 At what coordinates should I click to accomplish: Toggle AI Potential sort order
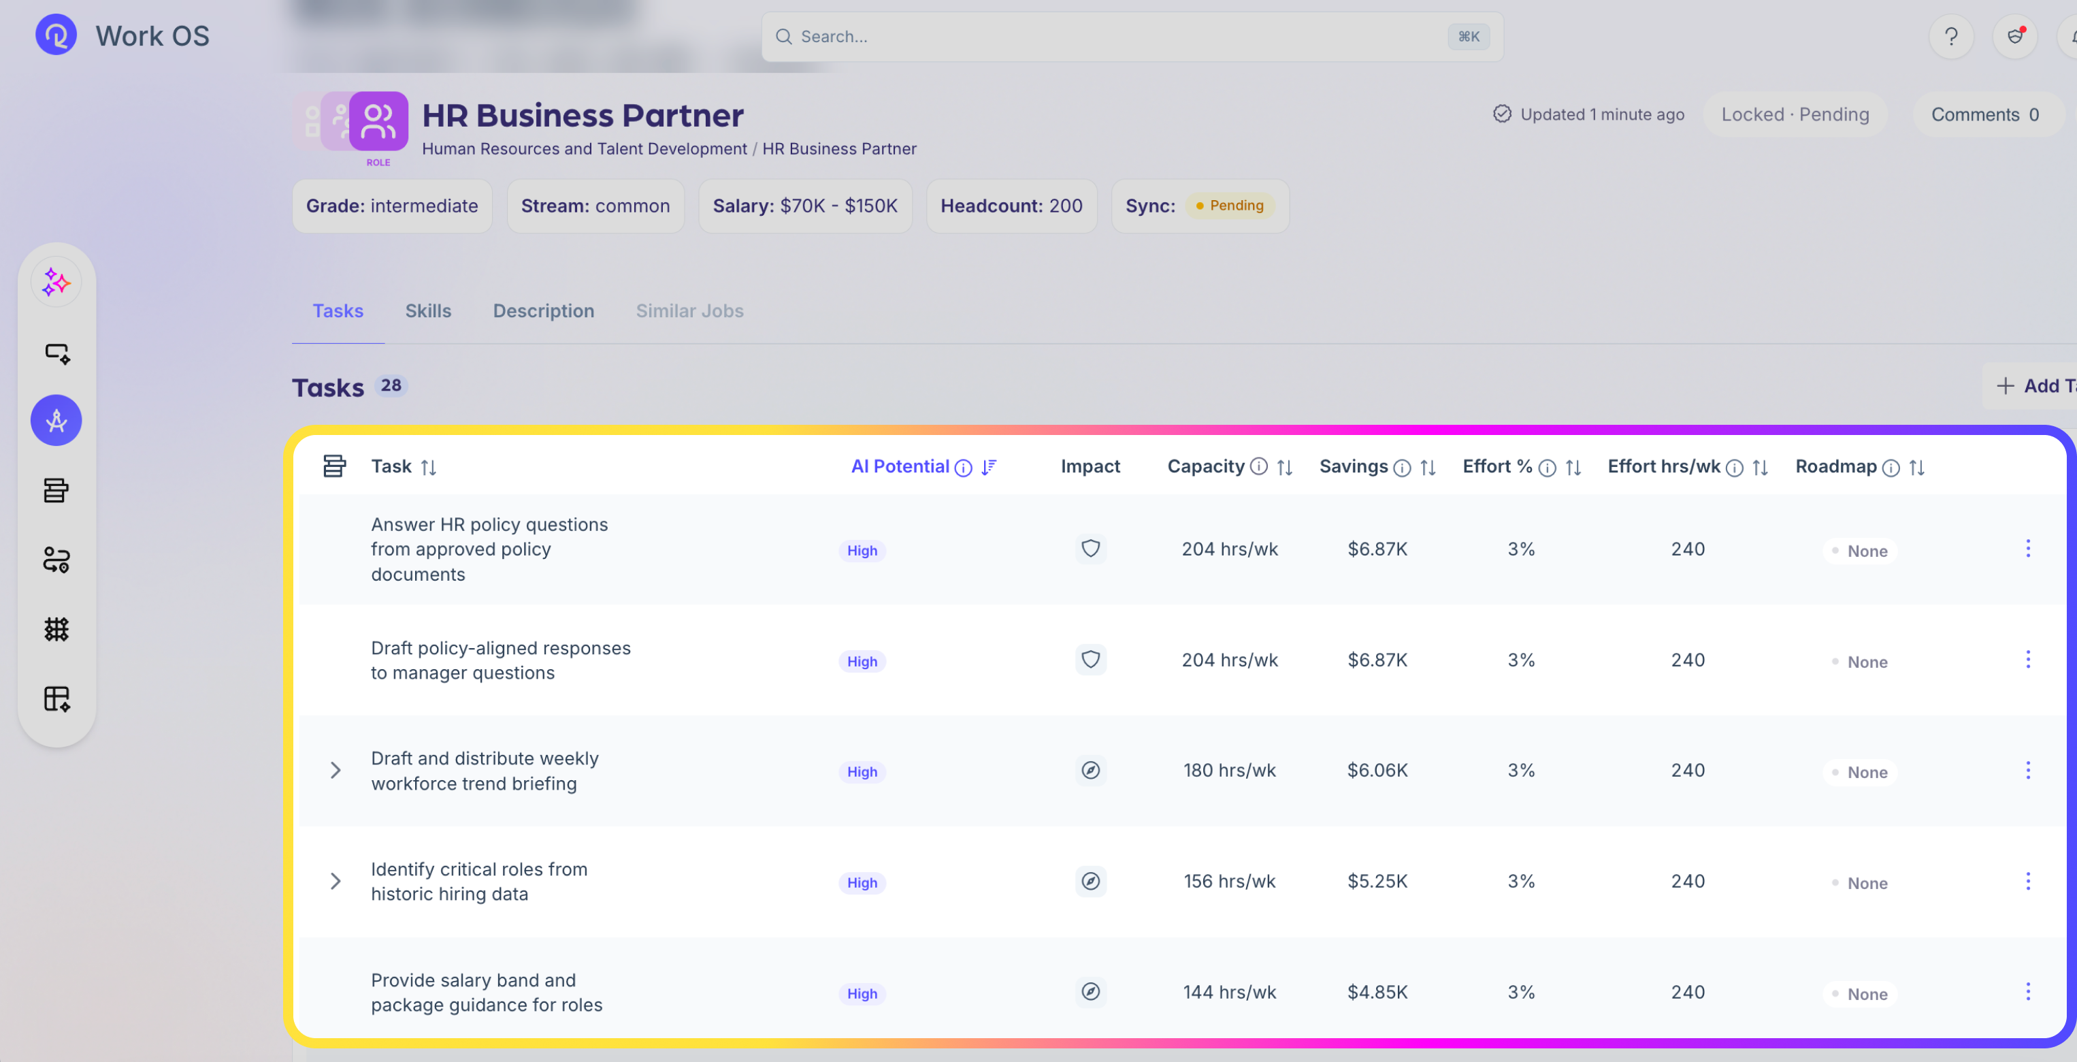[989, 467]
